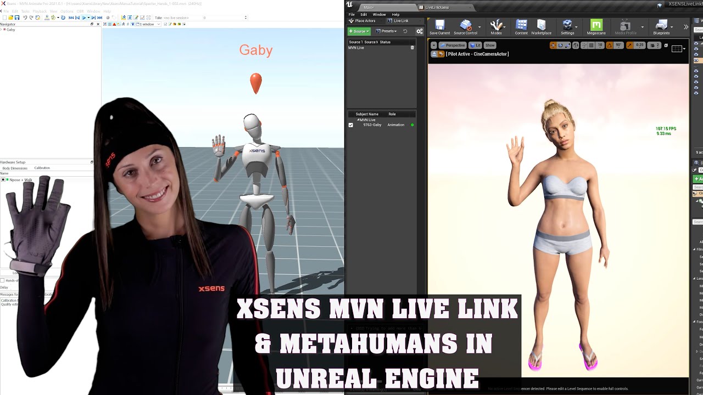Open Unreal Window menu

pyautogui.click(x=379, y=14)
